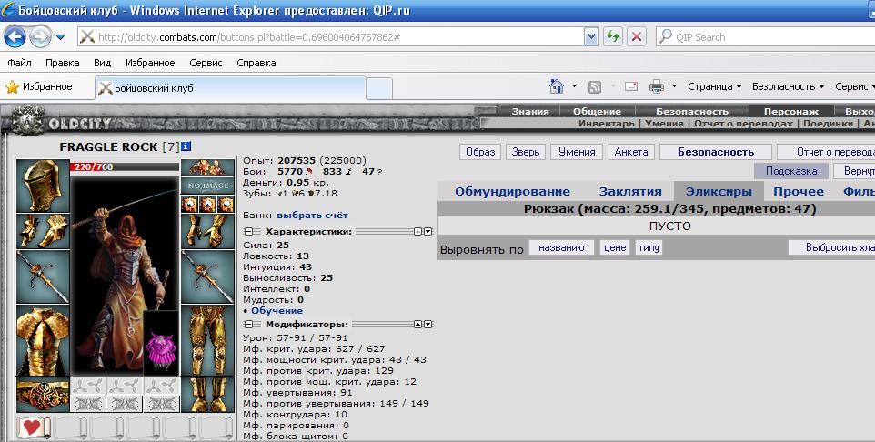The image size is (875, 442).
Task: Move Характеристики block down with down arrow
Action: (428, 232)
